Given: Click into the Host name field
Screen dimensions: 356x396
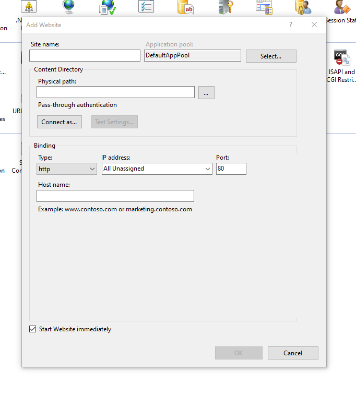Looking at the screenshot, I should tap(115, 196).
